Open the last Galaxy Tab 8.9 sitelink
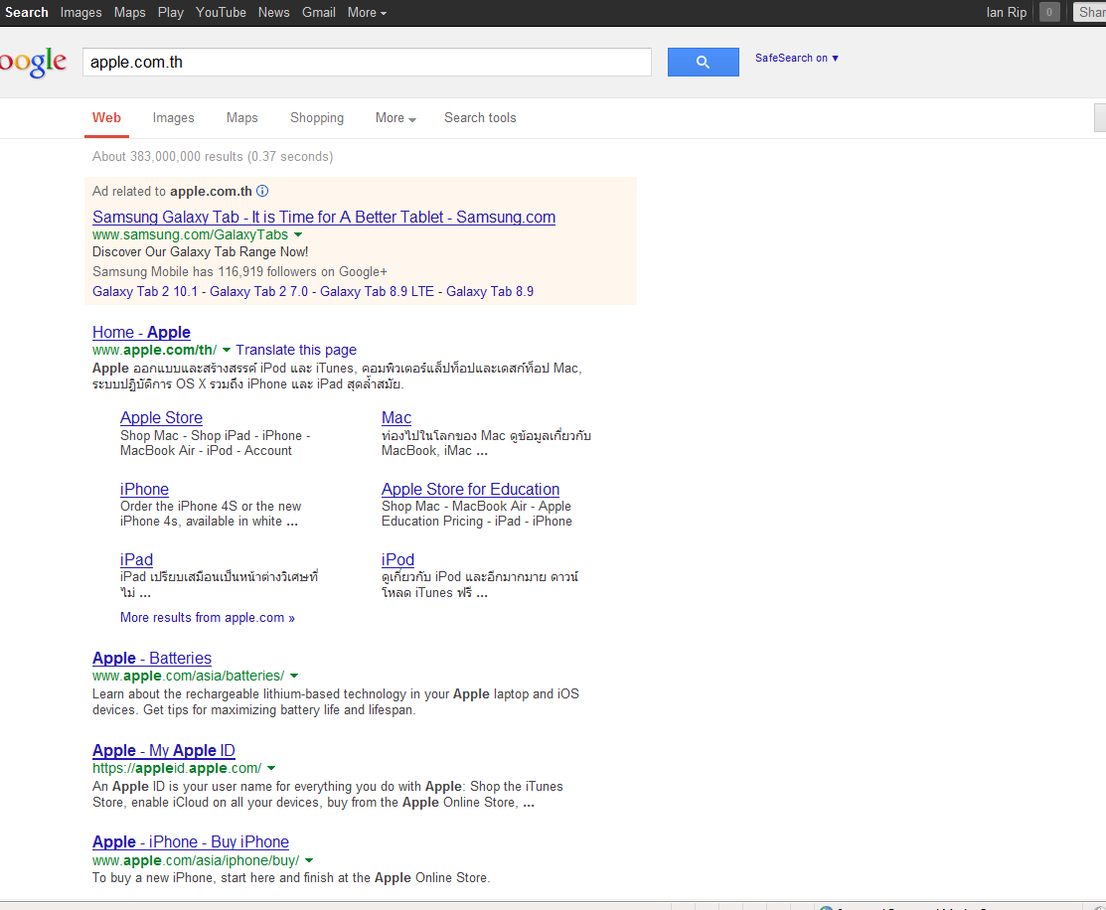The width and height of the screenshot is (1106, 910). (x=490, y=291)
